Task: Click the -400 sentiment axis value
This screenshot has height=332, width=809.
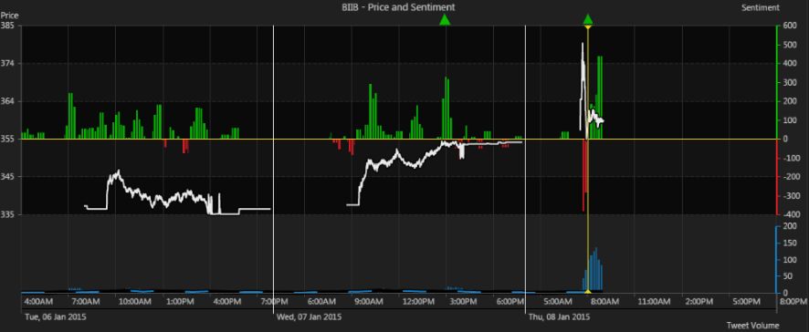Action: (791, 214)
